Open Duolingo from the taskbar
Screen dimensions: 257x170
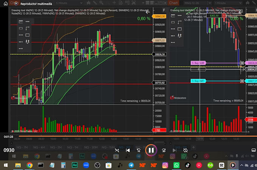click(x=210, y=165)
